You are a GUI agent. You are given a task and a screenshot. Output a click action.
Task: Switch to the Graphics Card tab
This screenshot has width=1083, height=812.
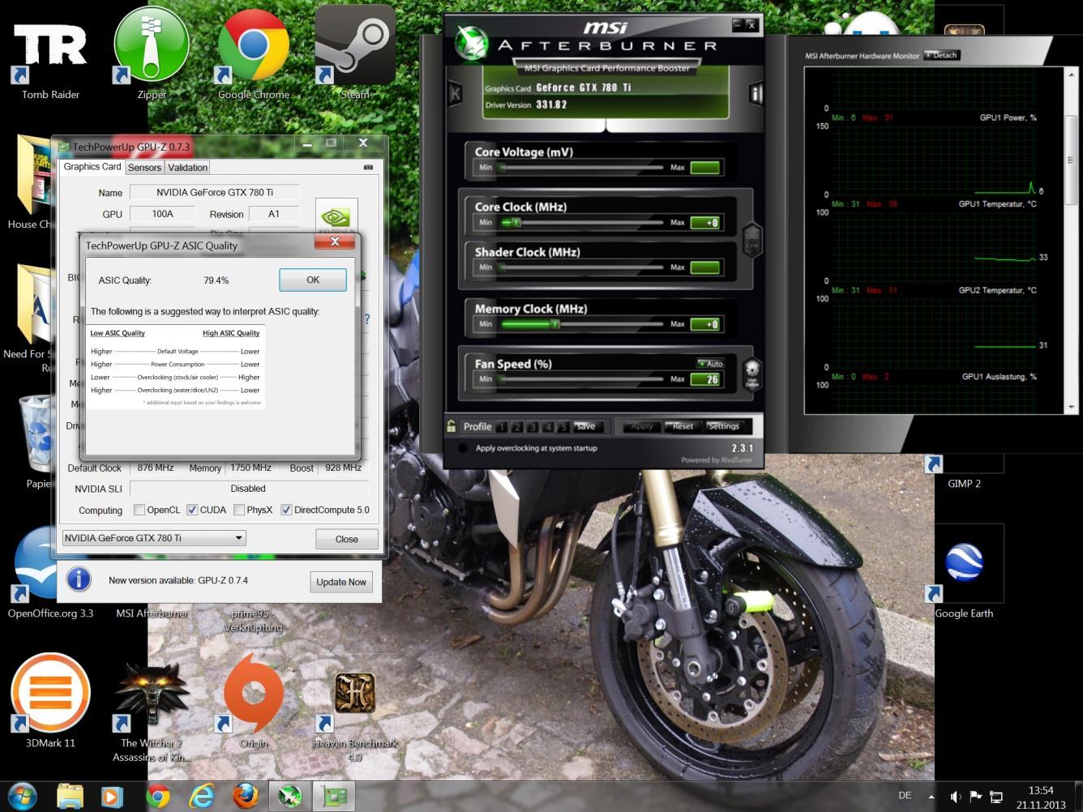click(92, 167)
